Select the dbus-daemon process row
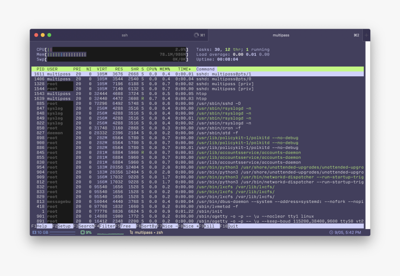Screen dimensions: 400x276 pyautogui.click(x=198, y=202)
